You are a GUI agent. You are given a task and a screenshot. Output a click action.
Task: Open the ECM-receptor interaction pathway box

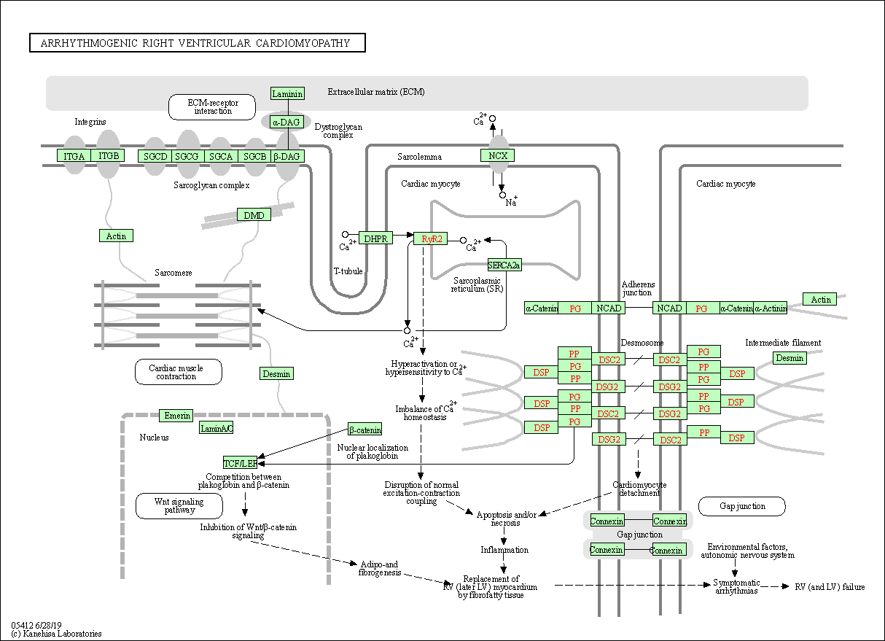[212, 106]
